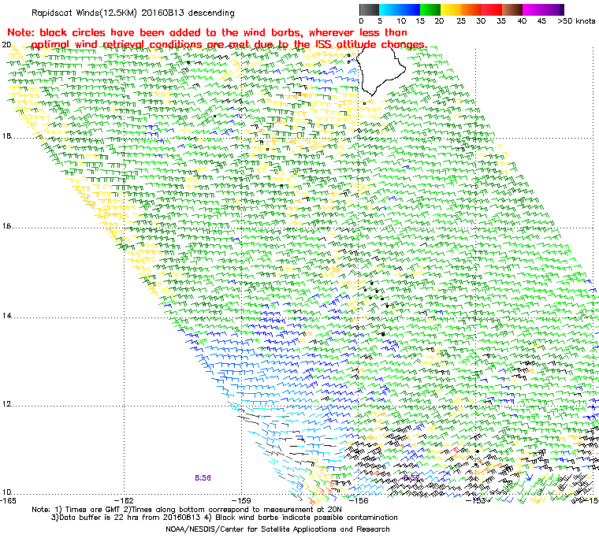Click the '>50 knots' legend label
Viewport: 599px width, 542px height.
(x=576, y=21)
